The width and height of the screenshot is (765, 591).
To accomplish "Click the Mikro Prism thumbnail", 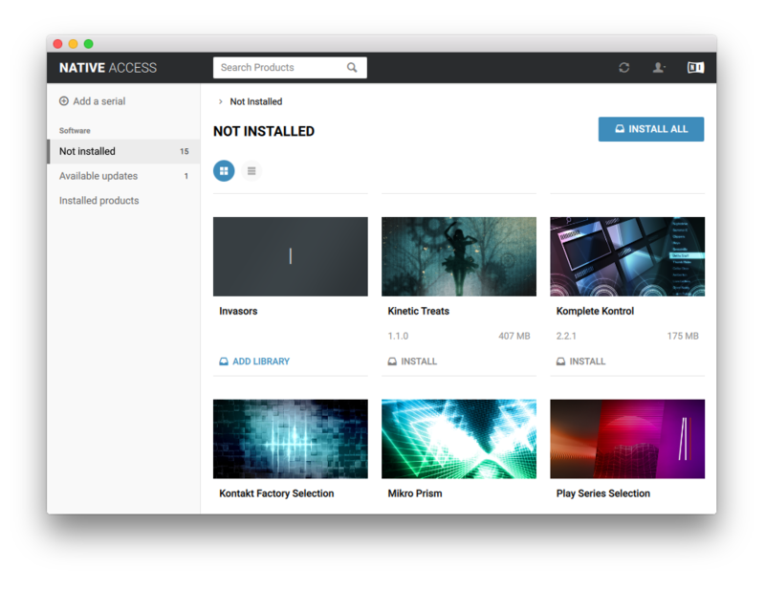I will pos(459,439).
